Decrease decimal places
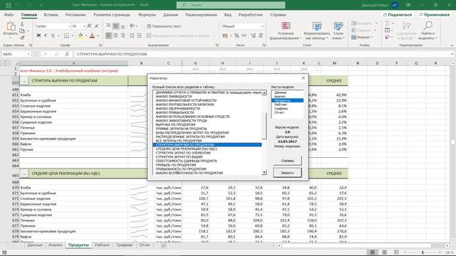 (261, 36)
